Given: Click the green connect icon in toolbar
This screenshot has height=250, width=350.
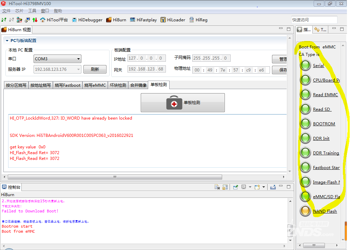Looking at the screenshot, I should click(x=4, y=20).
